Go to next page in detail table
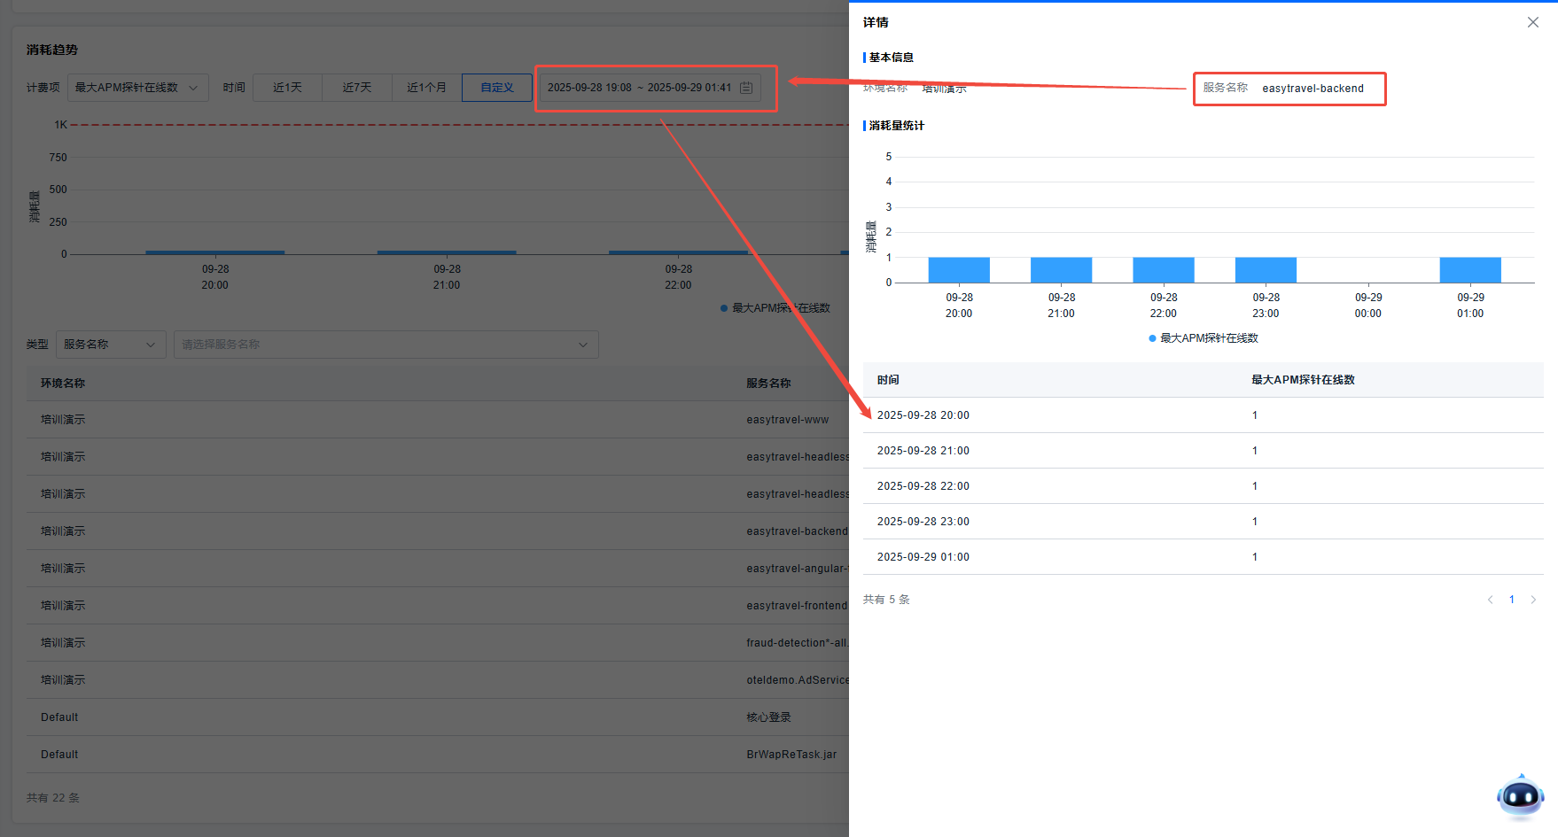This screenshot has width=1558, height=837. tap(1533, 600)
